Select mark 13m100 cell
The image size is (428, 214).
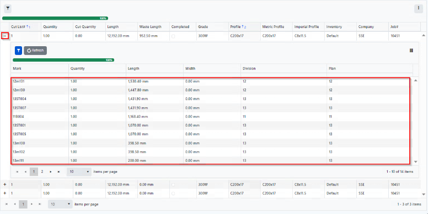[x=40, y=143]
